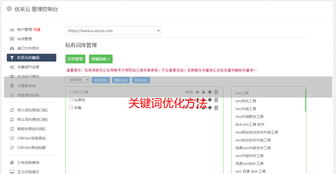Viewport: 336px width, 174px height.
Task: Select keyword 'seo 百度 站长工具'
Action: (251, 171)
